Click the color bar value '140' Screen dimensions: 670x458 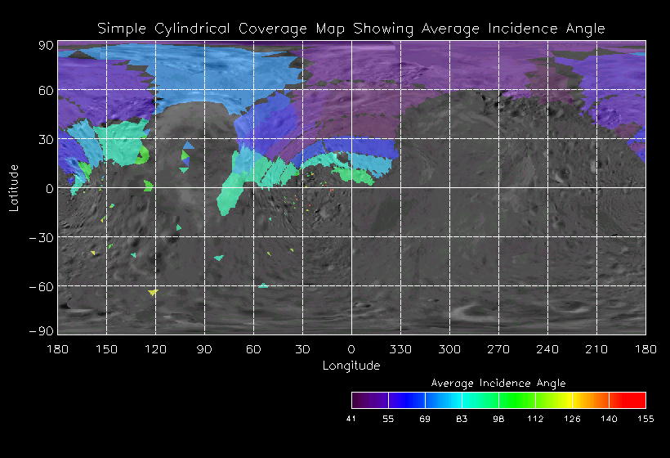(609, 419)
